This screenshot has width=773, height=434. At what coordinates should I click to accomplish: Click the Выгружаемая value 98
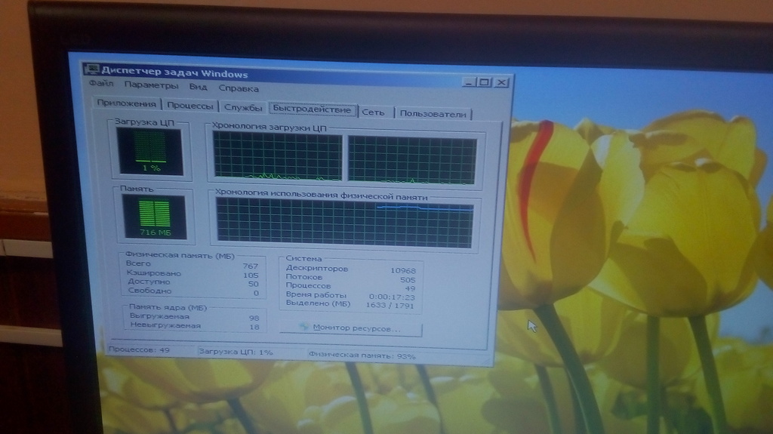tap(254, 318)
